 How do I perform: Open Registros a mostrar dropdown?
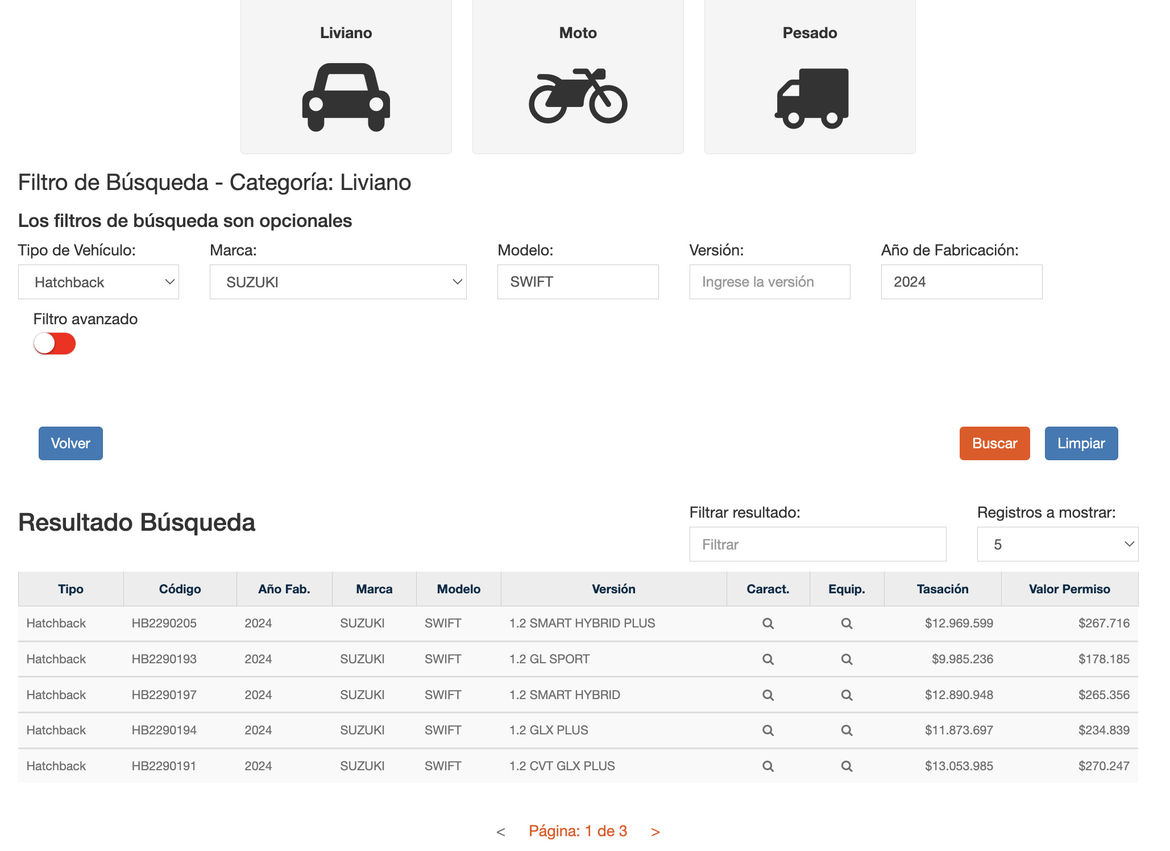pyautogui.click(x=1057, y=544)
